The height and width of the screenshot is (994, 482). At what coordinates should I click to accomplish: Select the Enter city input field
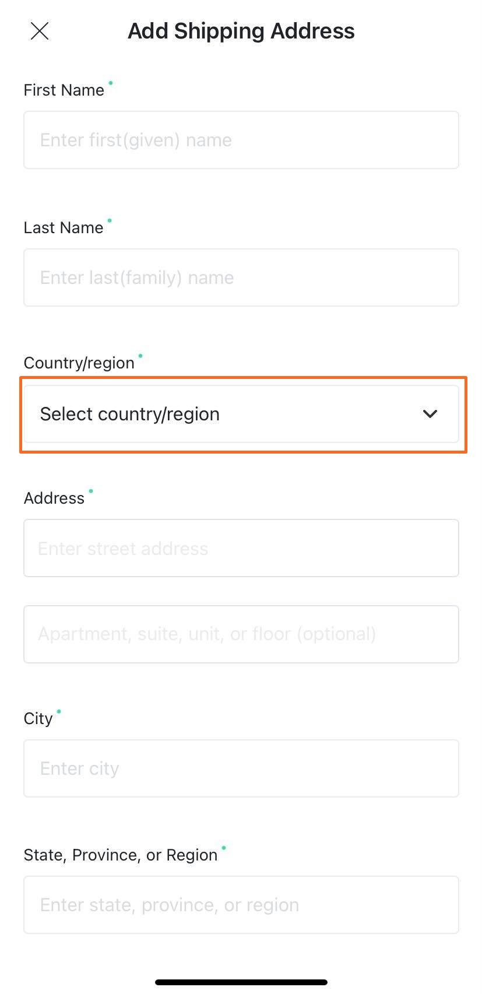click(241, 768)
